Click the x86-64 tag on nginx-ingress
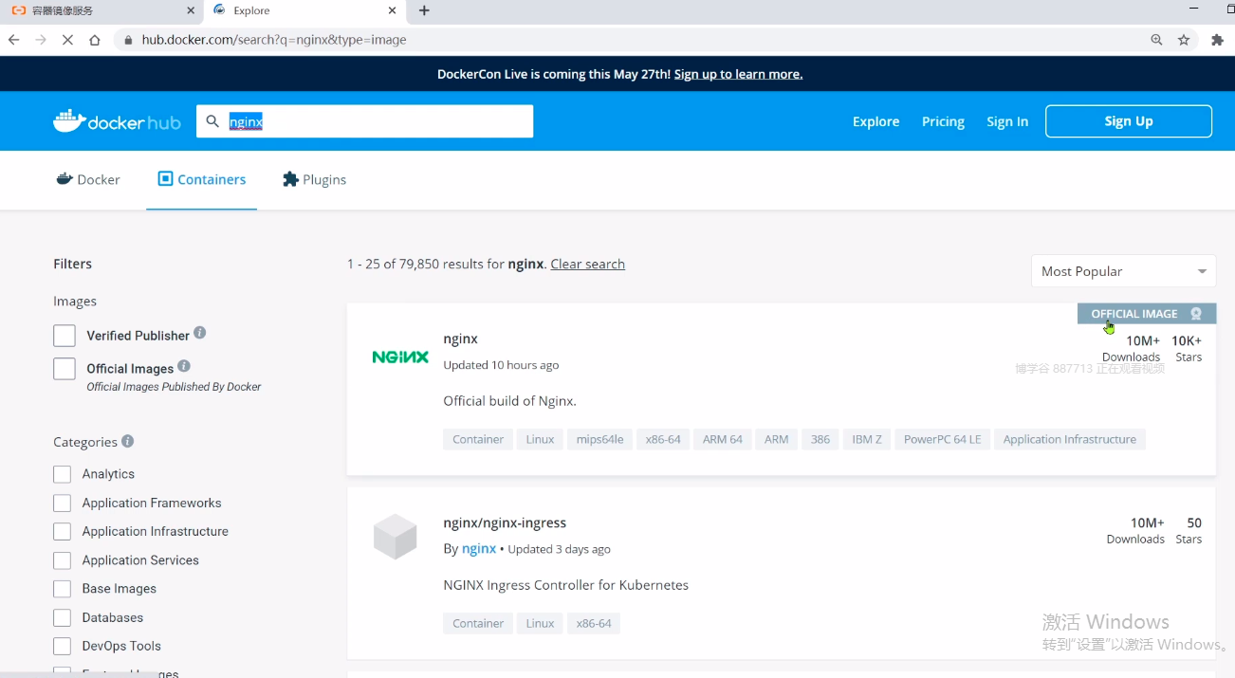The width and height of the screenshot is (1235, 678). click(x=594, y=623)
